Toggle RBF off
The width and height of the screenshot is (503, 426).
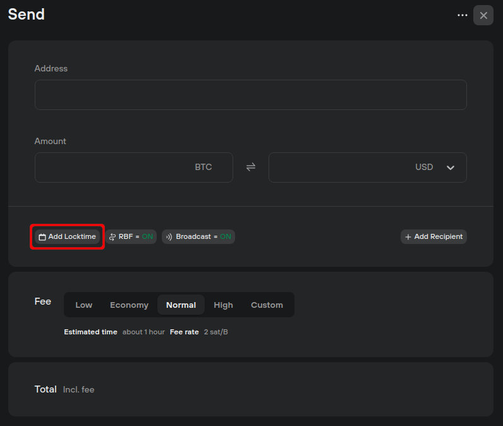click(131, 237)
